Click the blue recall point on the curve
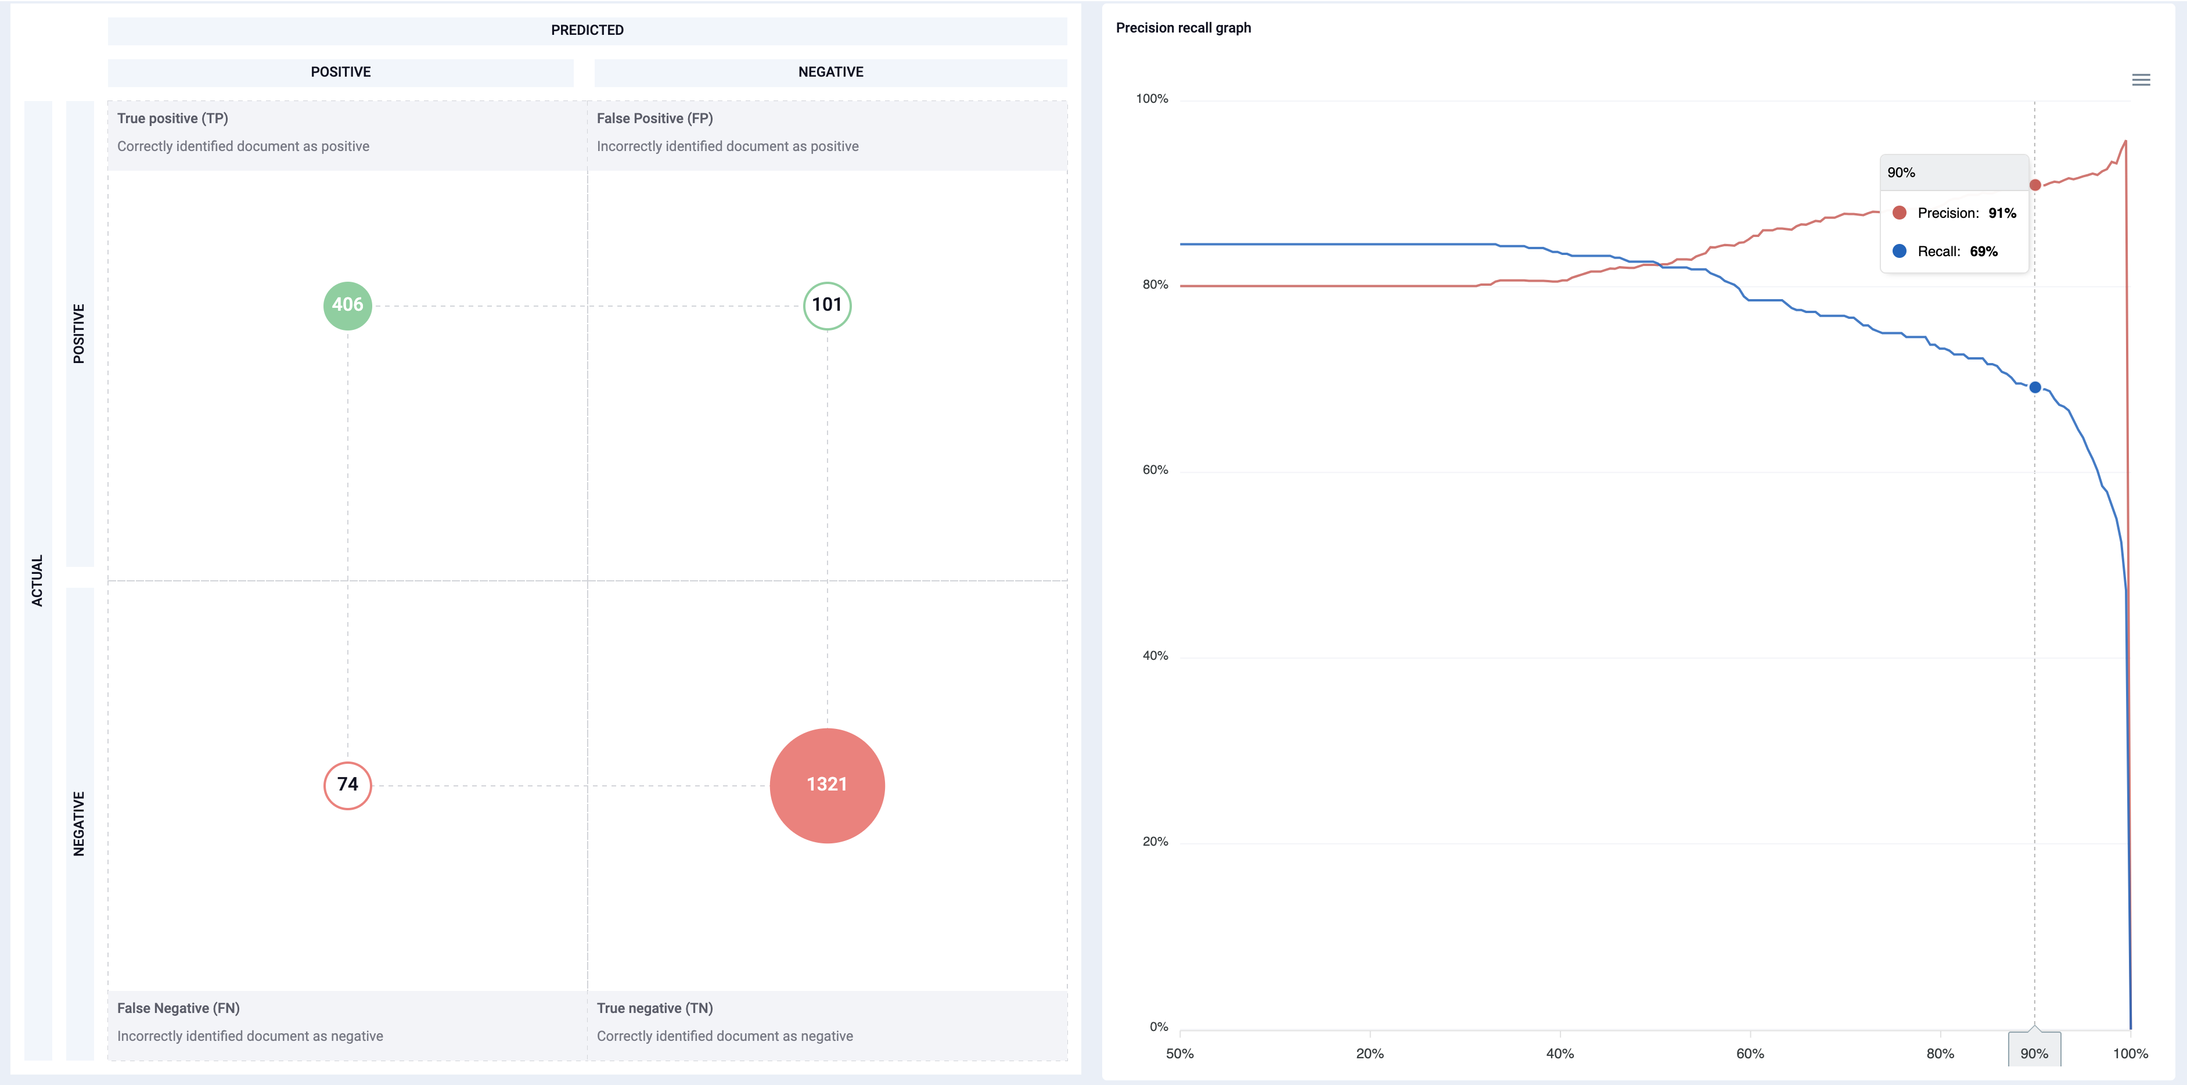The image size is (2187, 1085). 2034,387
